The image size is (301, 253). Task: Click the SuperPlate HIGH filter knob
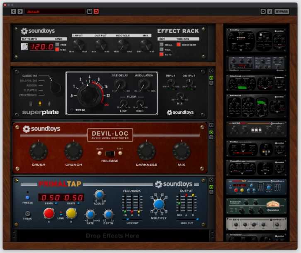140,104
